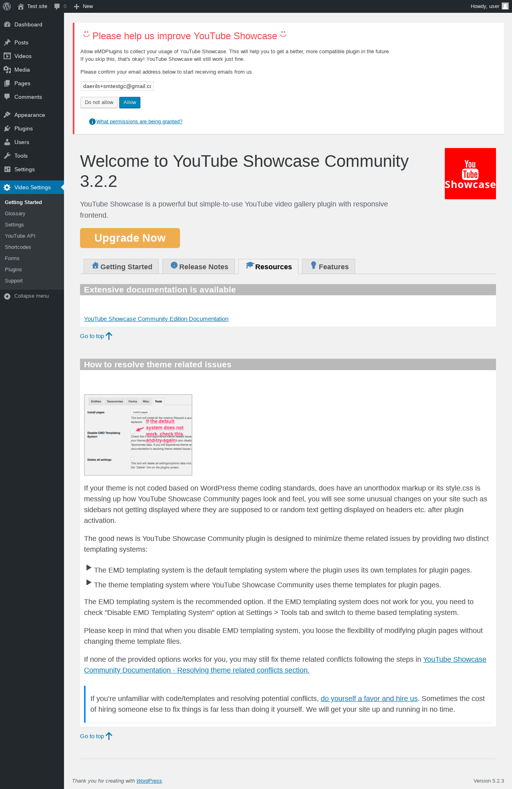Click the blue Allow button

pyautogui.click(x=130, y=102)
